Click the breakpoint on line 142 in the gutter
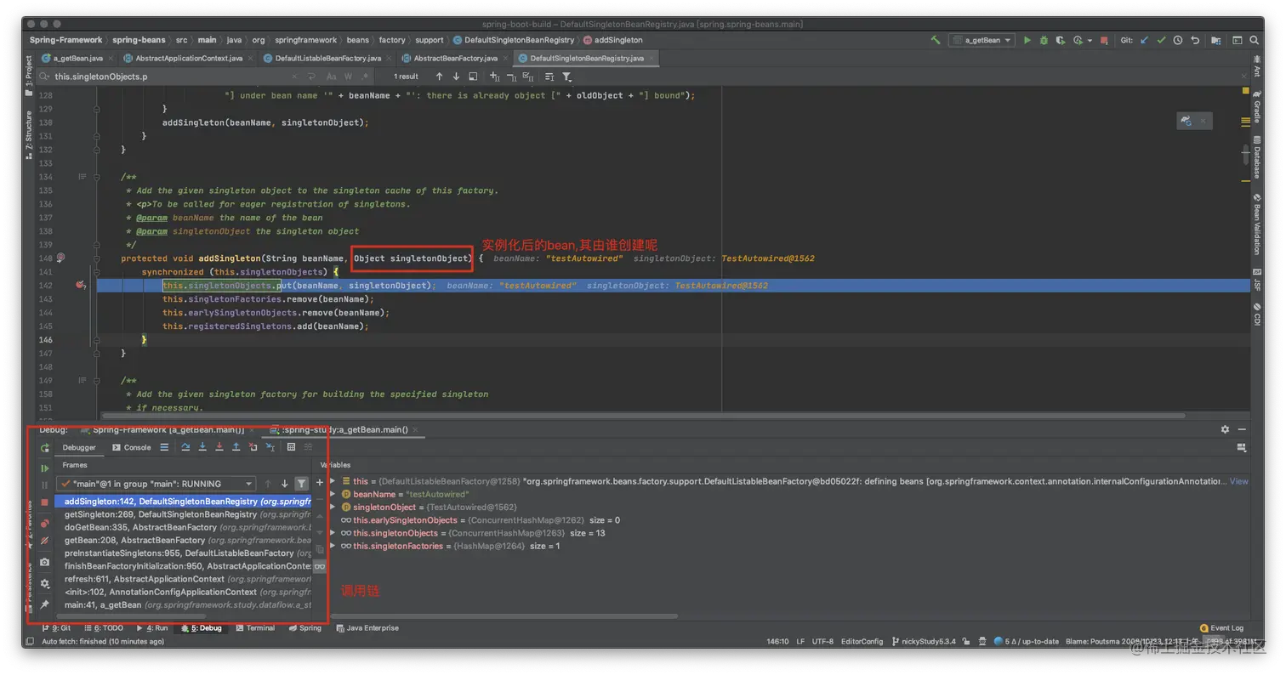This screenshot has height=675, width=1286. 82,286
